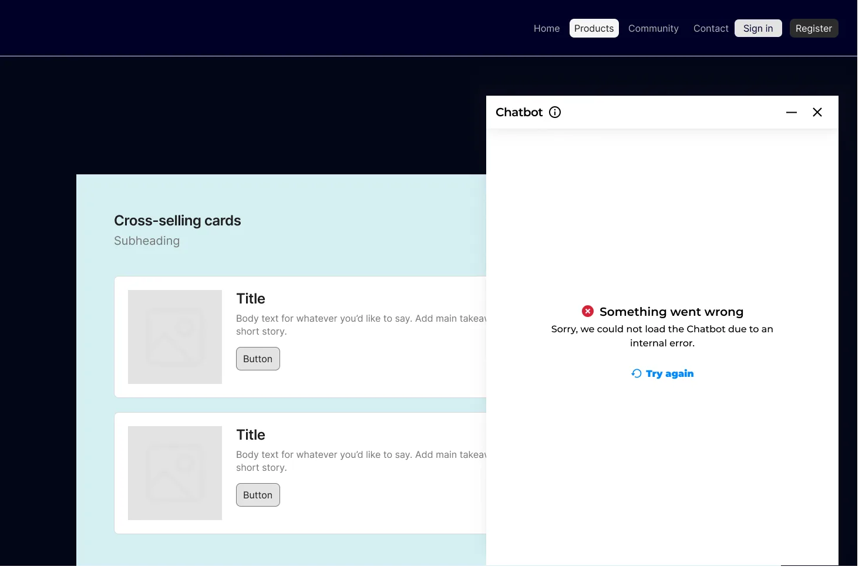The image size is (862, 570).
Task: Click the Register button
Action: tap(814, 28)
